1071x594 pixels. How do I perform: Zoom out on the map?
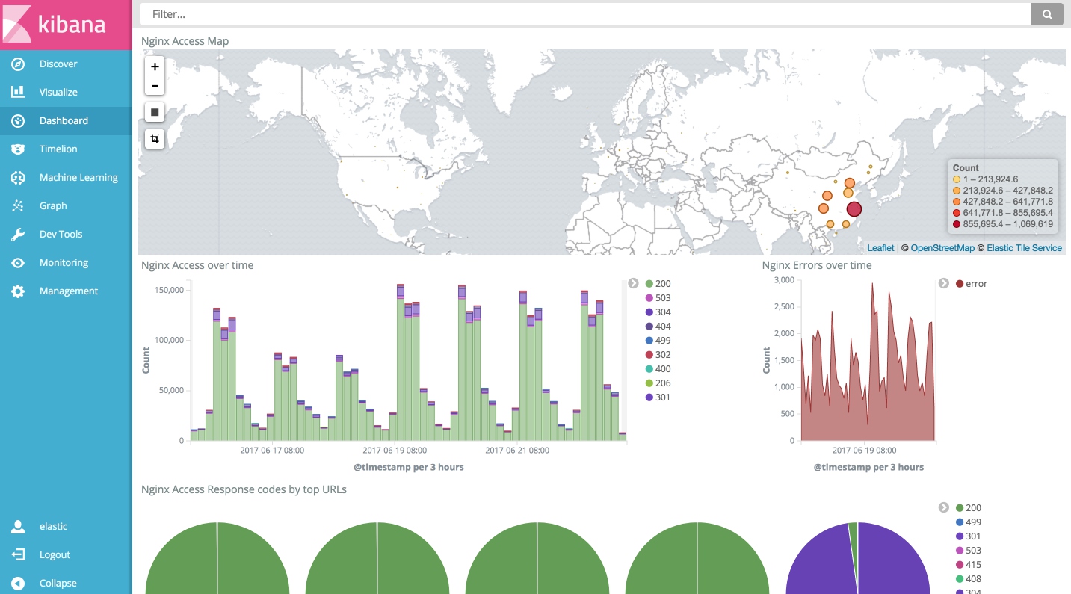tap(155, 85)
